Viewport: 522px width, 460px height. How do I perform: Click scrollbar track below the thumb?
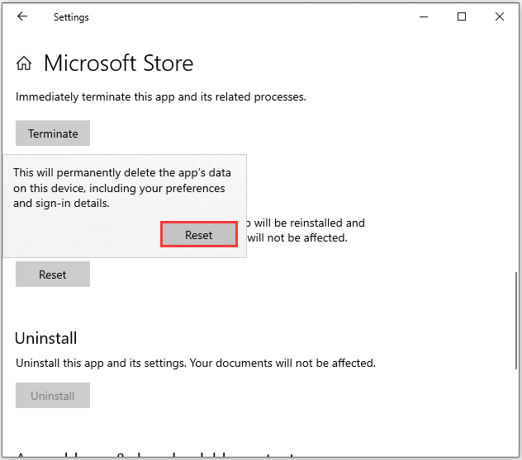pyautogui.click(x=517, y=412)
